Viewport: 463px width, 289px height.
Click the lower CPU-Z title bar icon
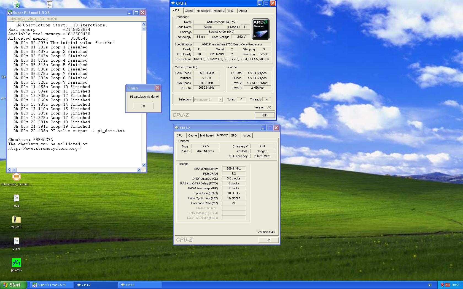tap(177, 128)
